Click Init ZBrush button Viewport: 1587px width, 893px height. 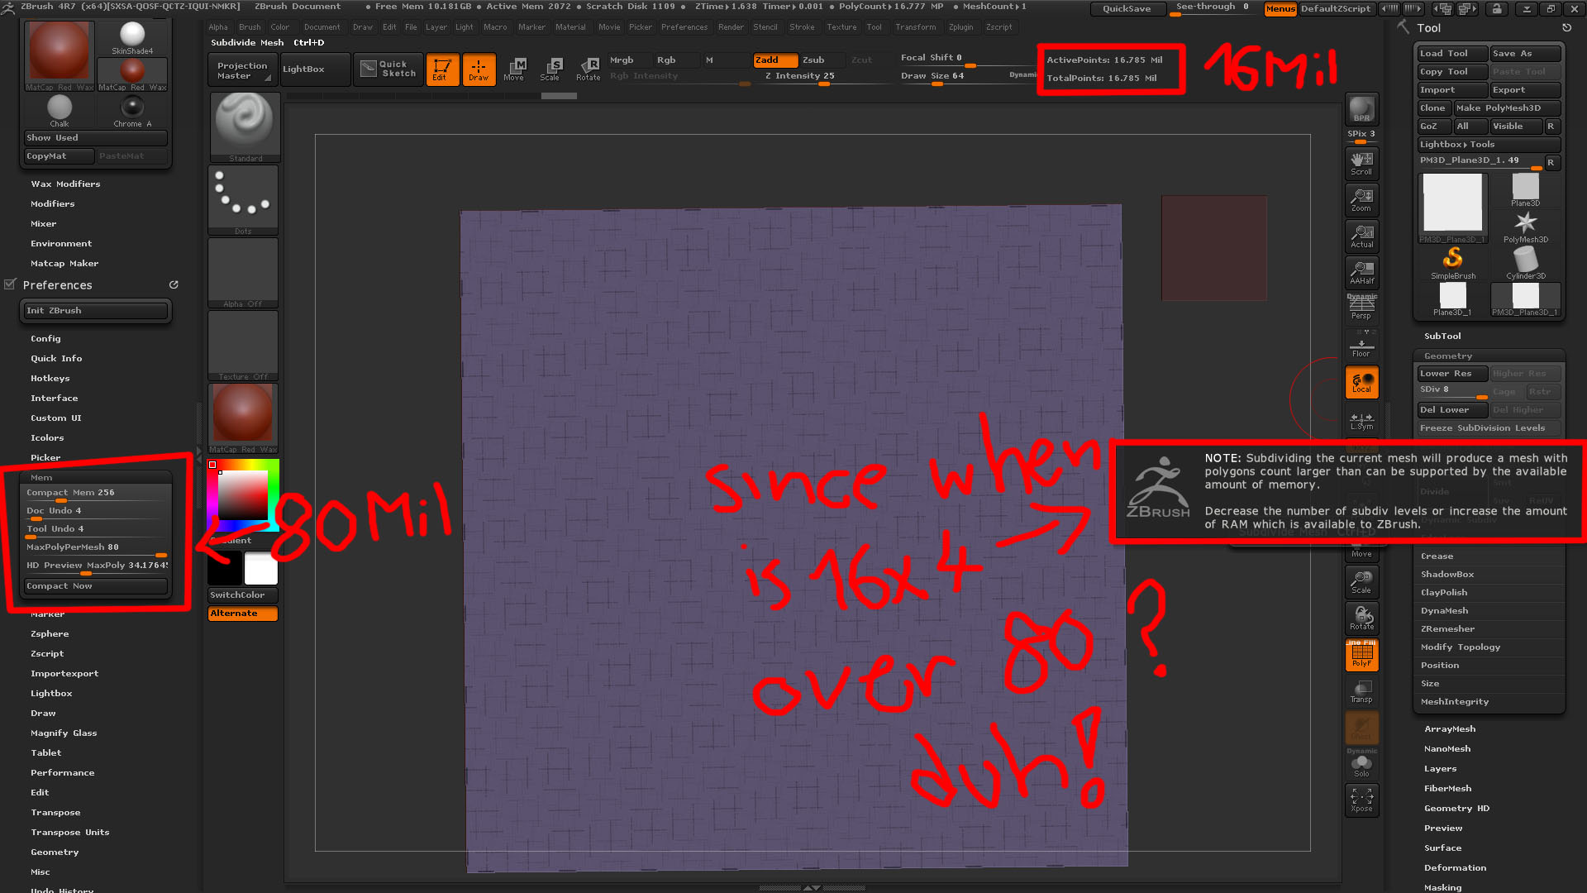(95, 311)
